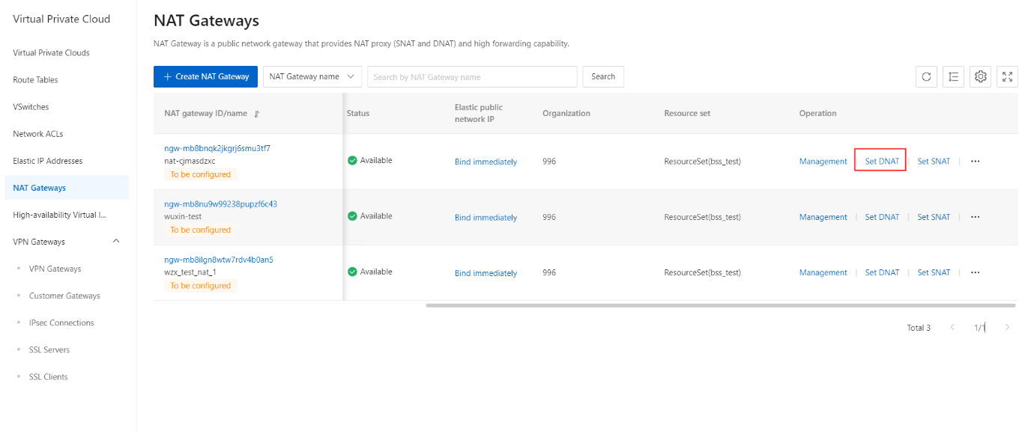Screen dimensions: 1034x431
Task: Click the Create NAT Gateway button
Action: click(206, 76)
